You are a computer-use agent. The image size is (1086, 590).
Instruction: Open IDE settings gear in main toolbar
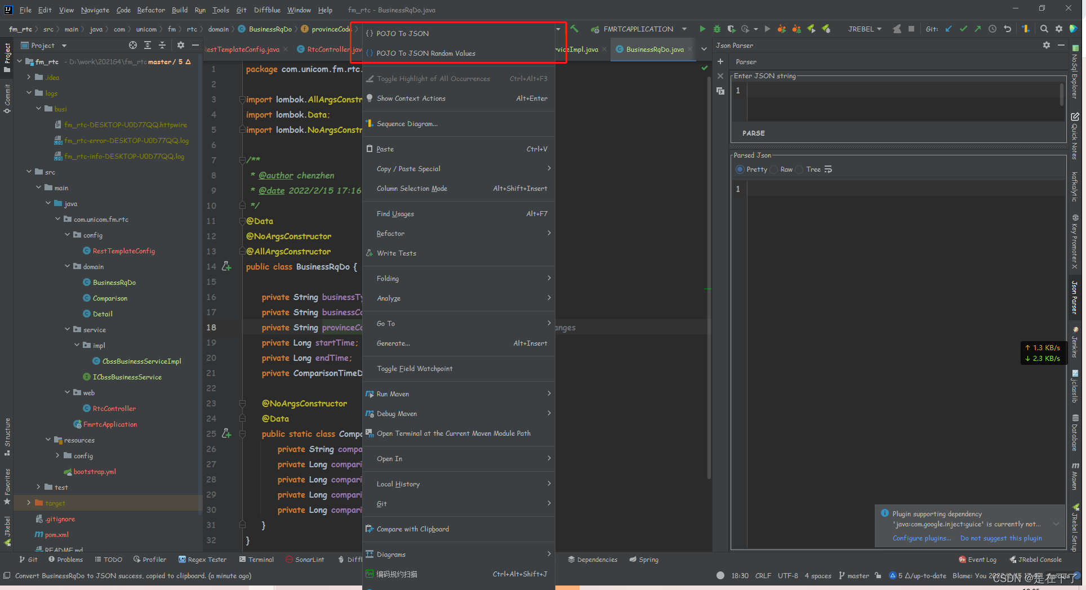click(1059, 29)
